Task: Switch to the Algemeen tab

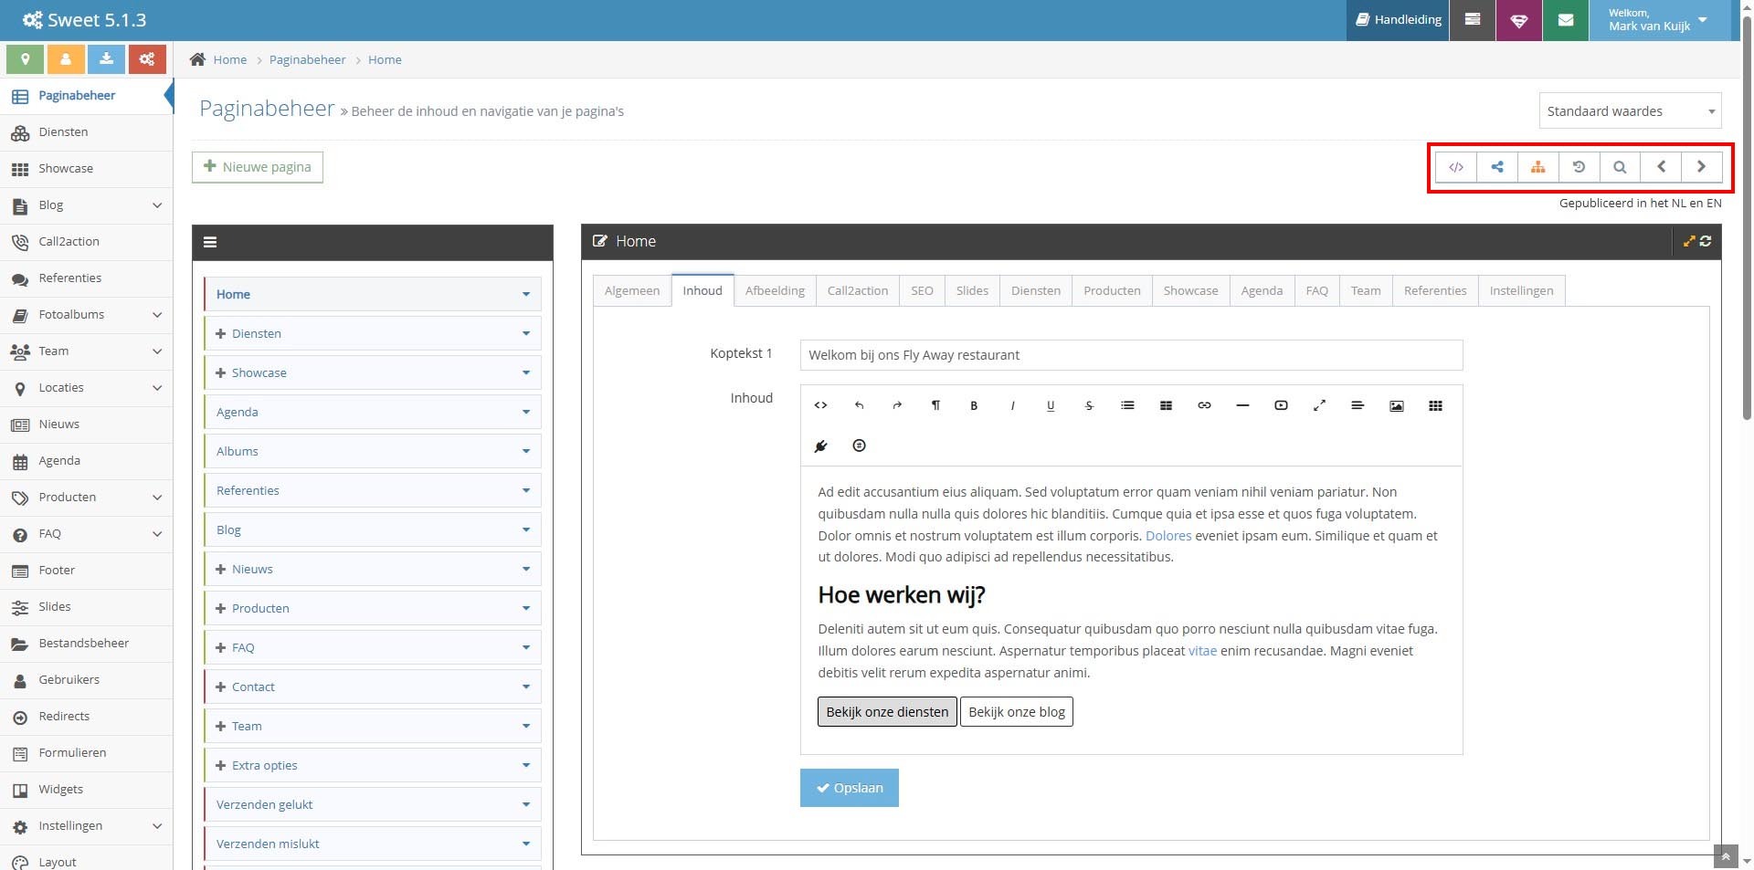Action: 632,290
